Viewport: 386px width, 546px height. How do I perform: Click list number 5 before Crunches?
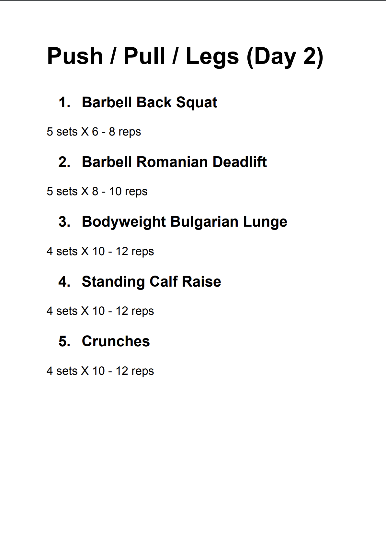[64, 341]
